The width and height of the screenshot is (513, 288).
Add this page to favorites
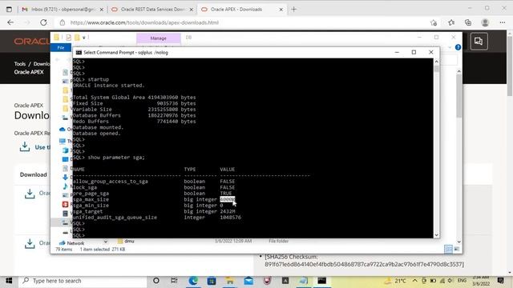434,22
